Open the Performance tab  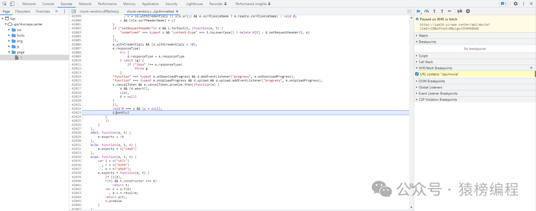coord(107,4)
